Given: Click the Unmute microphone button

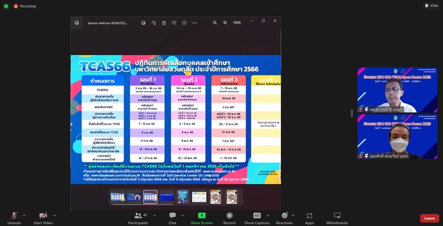Looking at the screenshot, I should click(14, 218).
